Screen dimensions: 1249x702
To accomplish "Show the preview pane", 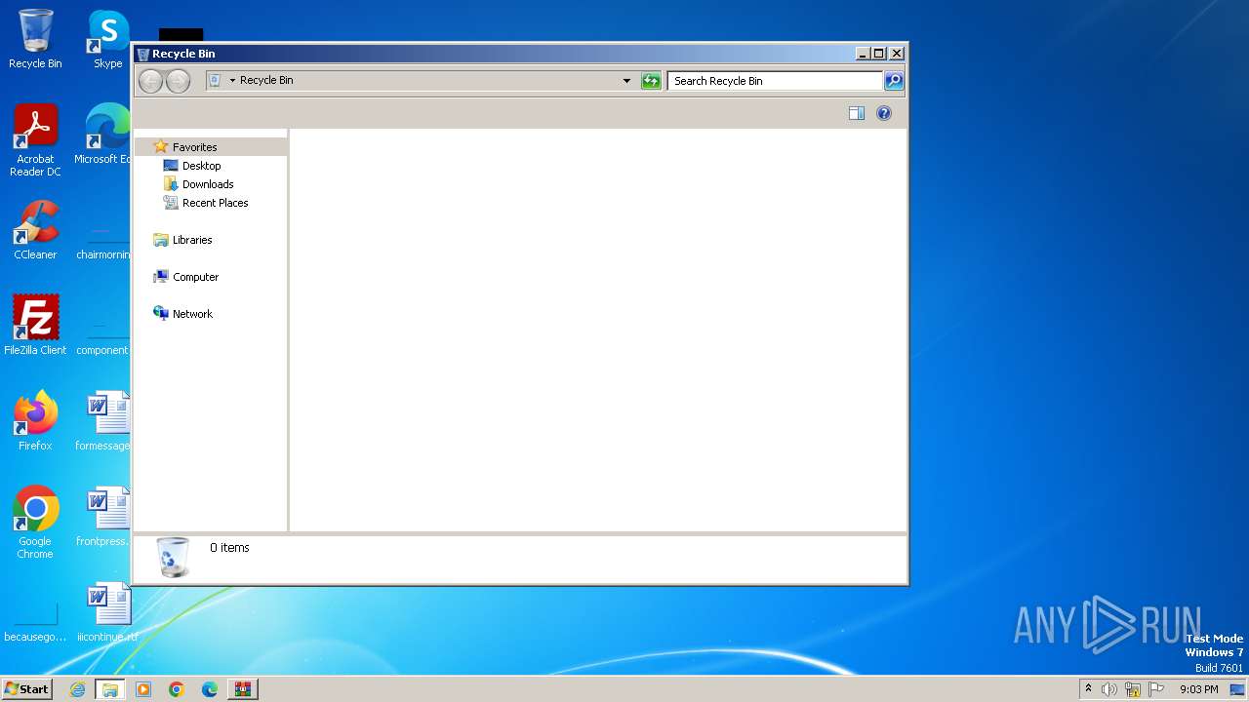I will [x=857, y=113].
